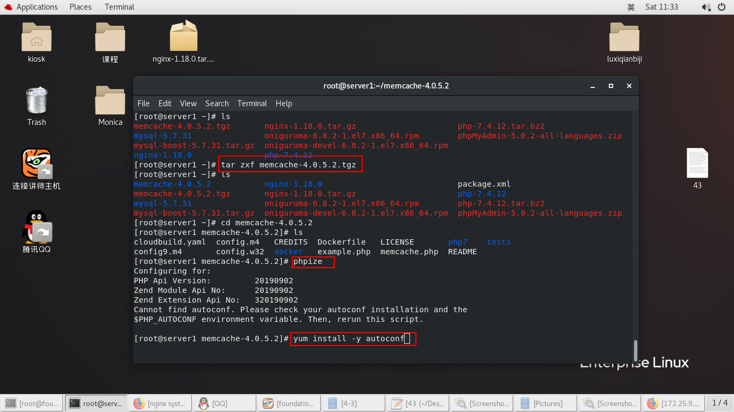
Task: Click 'example.php' in the listing
Action: click(x=344, y=252)
